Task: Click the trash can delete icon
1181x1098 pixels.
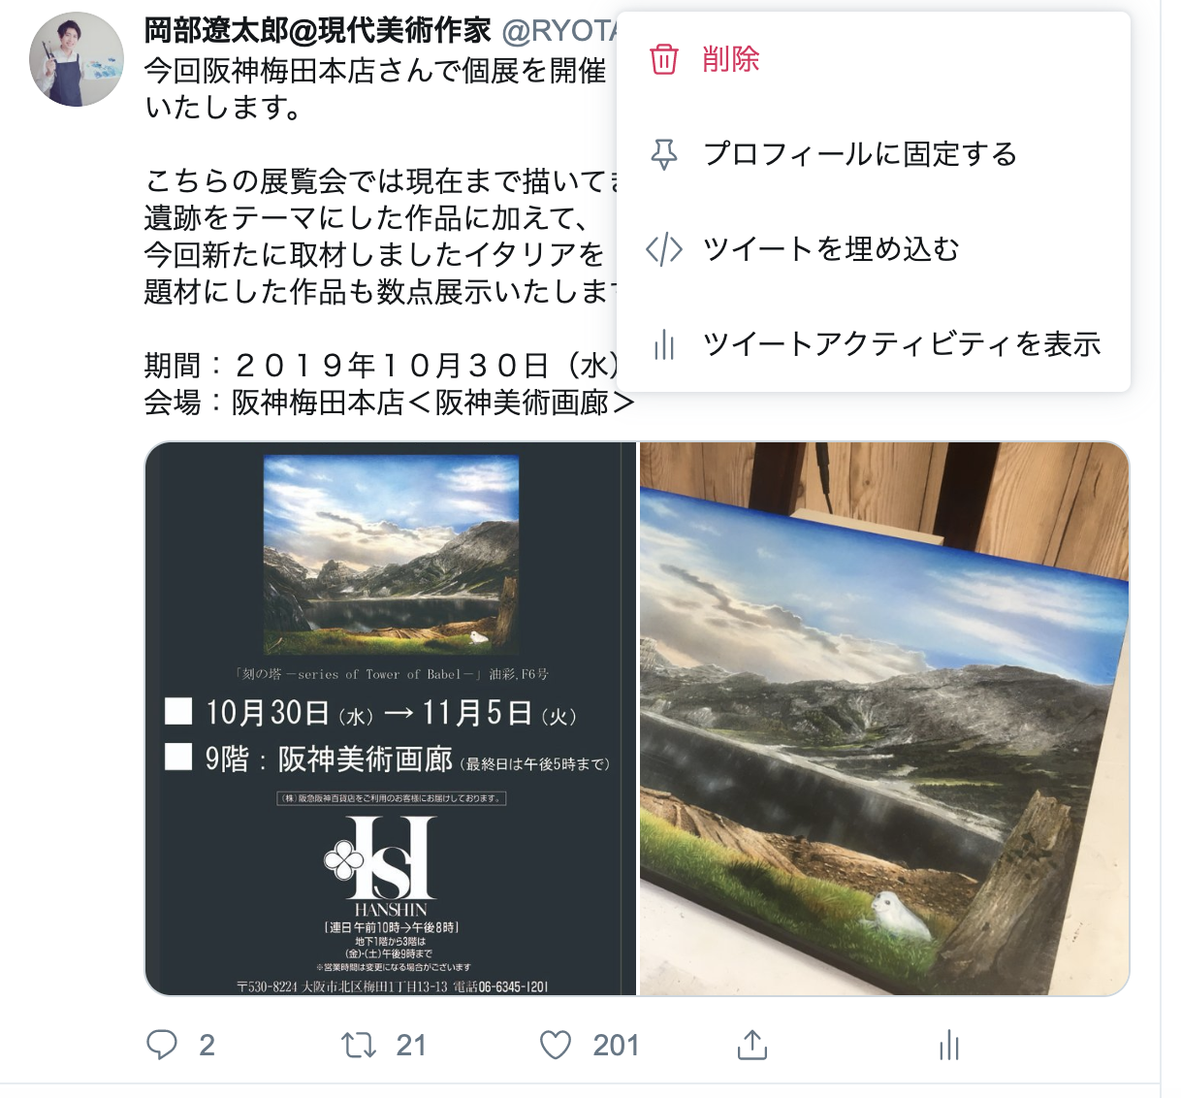Action: point(664,59)
